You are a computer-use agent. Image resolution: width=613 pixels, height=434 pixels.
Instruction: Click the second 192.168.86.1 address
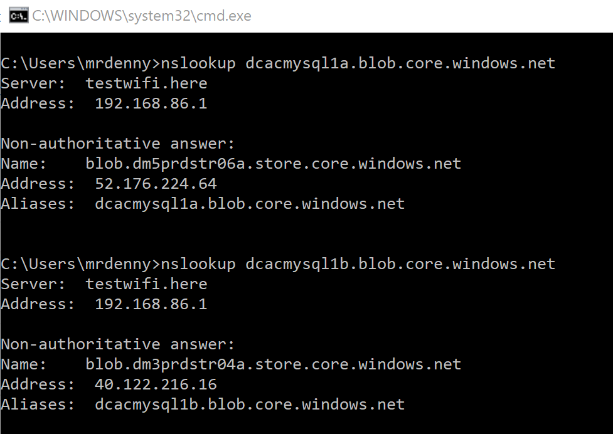tap(151, 304)
